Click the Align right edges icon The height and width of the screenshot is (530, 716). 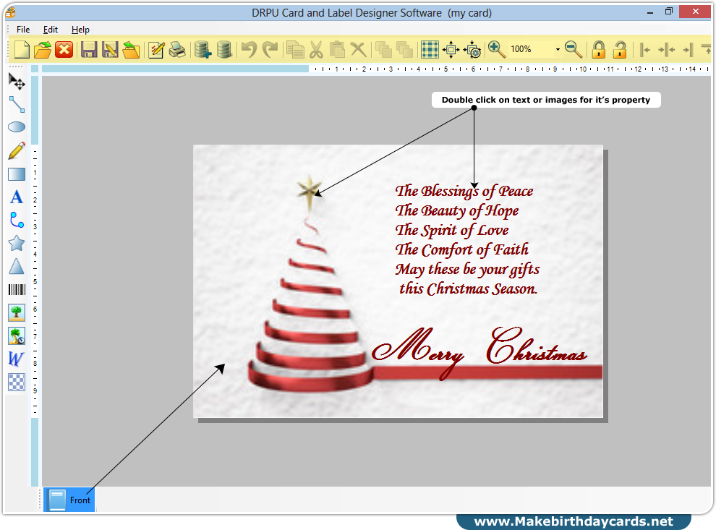[688, 49]
